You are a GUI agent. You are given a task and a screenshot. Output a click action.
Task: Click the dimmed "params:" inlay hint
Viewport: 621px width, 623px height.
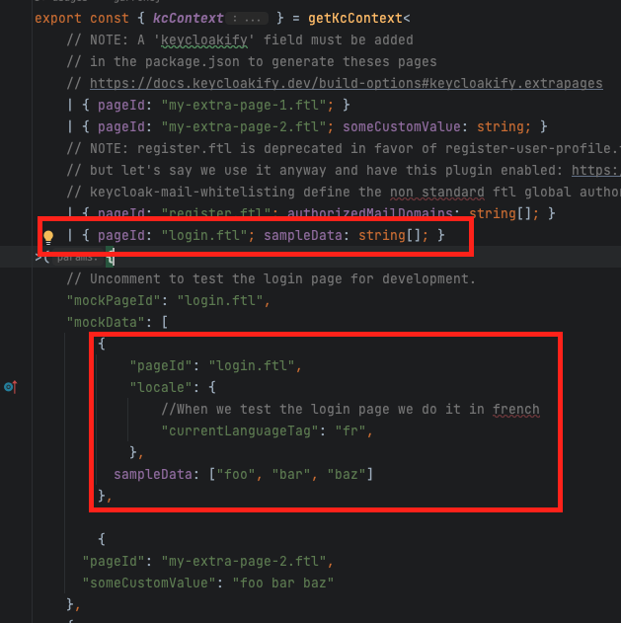(77, 258)
